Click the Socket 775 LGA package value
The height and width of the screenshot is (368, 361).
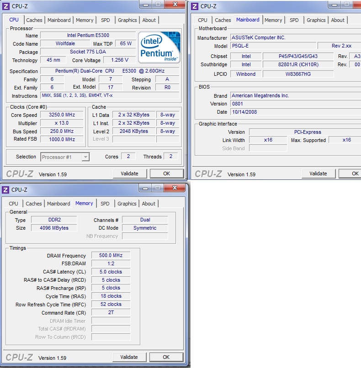pos(88,52)
